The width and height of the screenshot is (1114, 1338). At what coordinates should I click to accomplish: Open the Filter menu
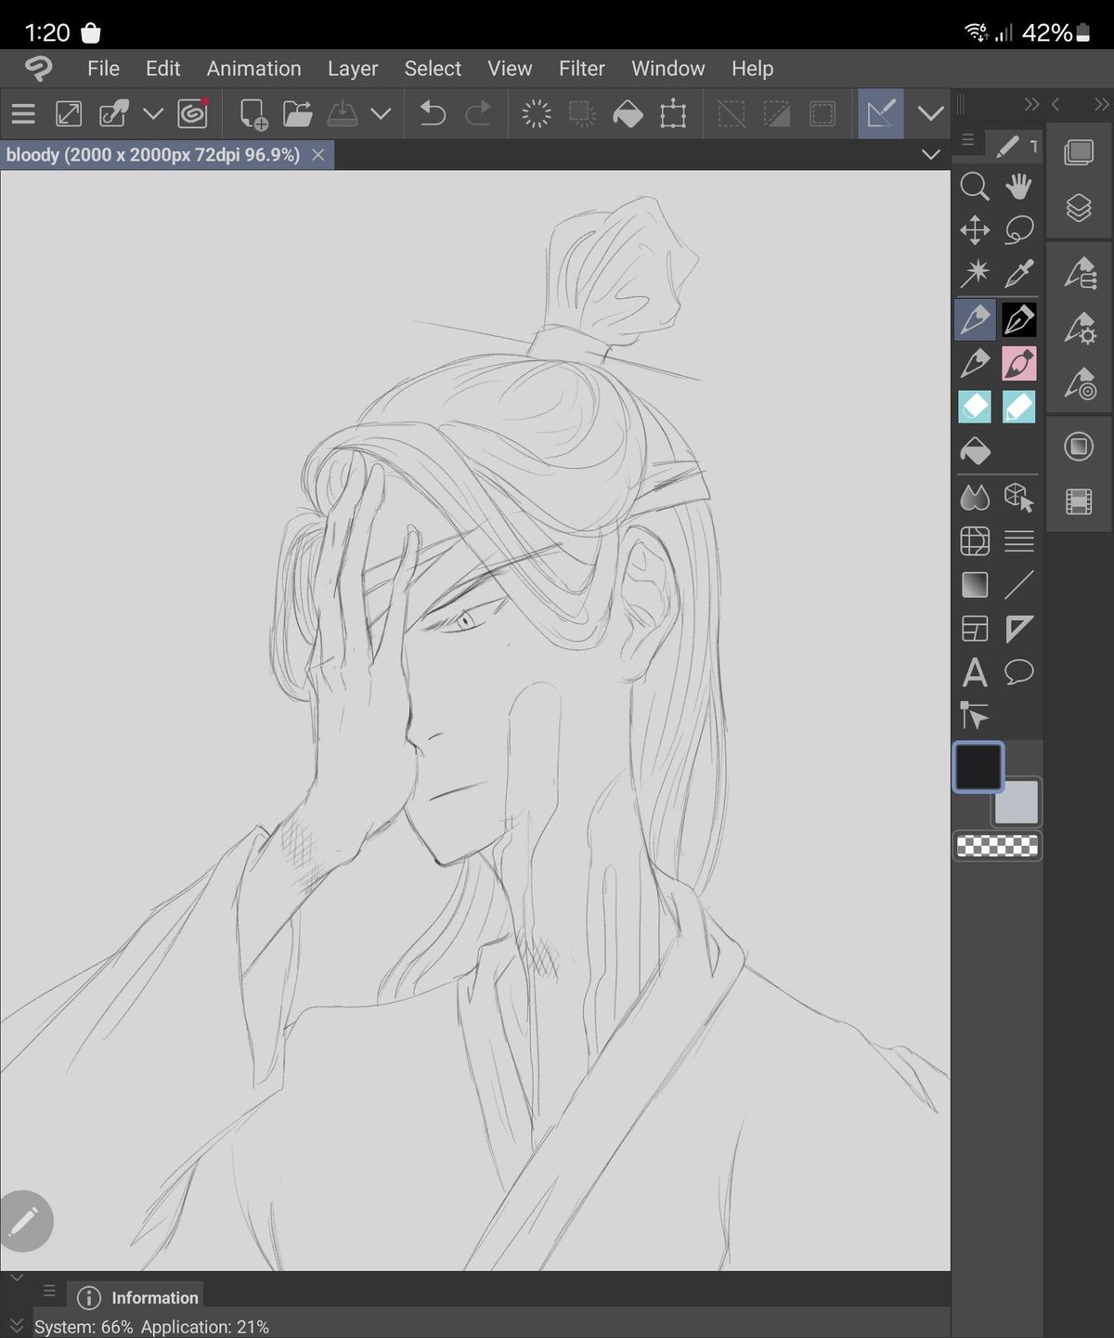pos(581,69)
